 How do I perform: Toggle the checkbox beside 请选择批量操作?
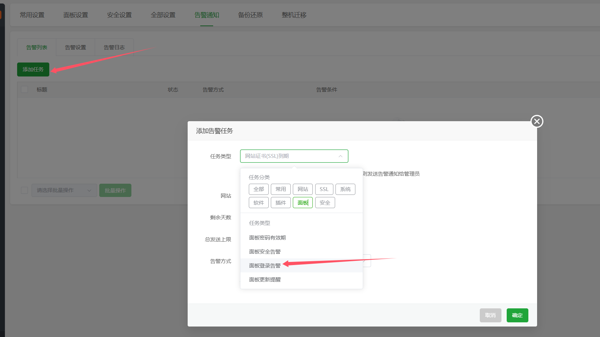[24, 190]
